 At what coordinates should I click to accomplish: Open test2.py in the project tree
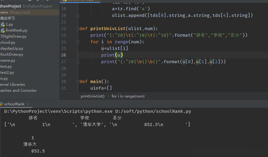(x=7, y=72)
